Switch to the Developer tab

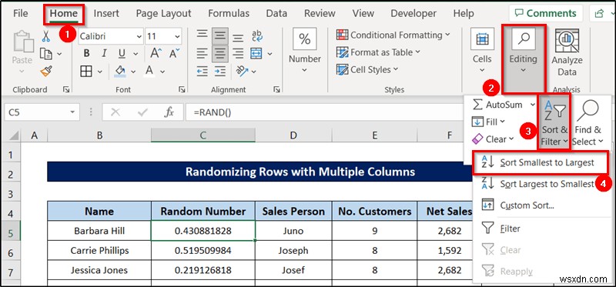click(x=413, y=13)
